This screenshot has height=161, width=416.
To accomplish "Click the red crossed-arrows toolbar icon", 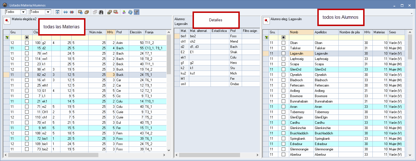I will [72, 12].
